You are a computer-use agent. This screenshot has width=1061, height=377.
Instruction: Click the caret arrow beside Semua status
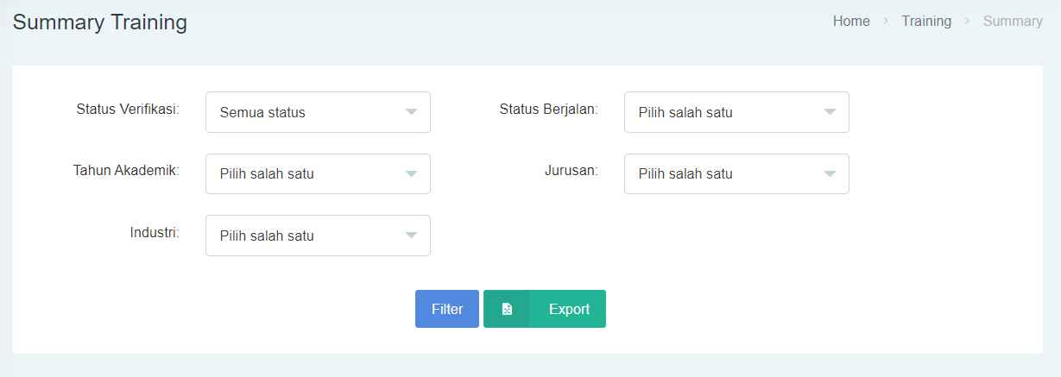pyautogui.click(x=411, y=112)
